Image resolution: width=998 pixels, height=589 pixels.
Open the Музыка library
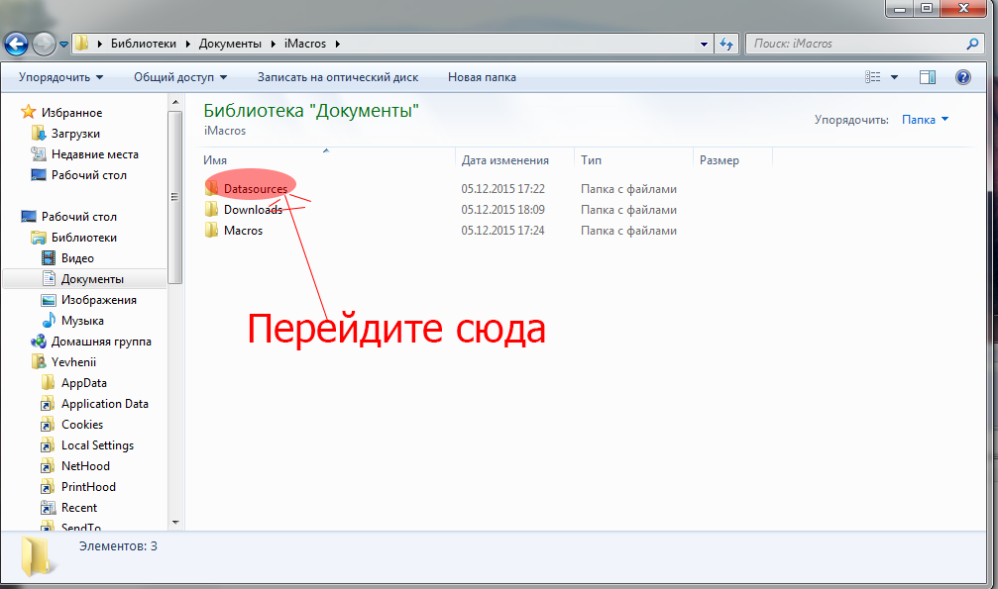coord(82,321)
